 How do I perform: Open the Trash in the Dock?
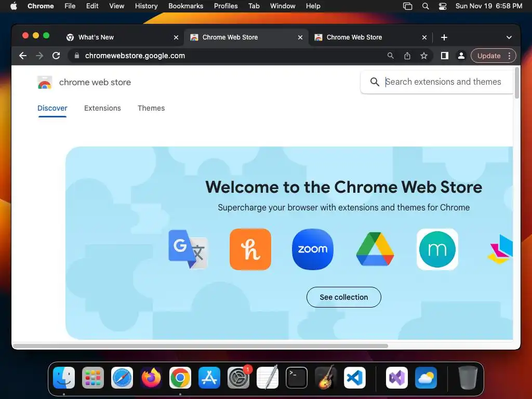468,377
